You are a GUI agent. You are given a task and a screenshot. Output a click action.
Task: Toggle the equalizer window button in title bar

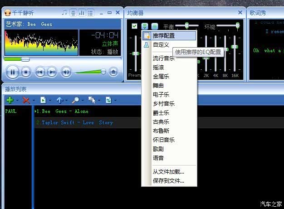click(x=82, y=13)
